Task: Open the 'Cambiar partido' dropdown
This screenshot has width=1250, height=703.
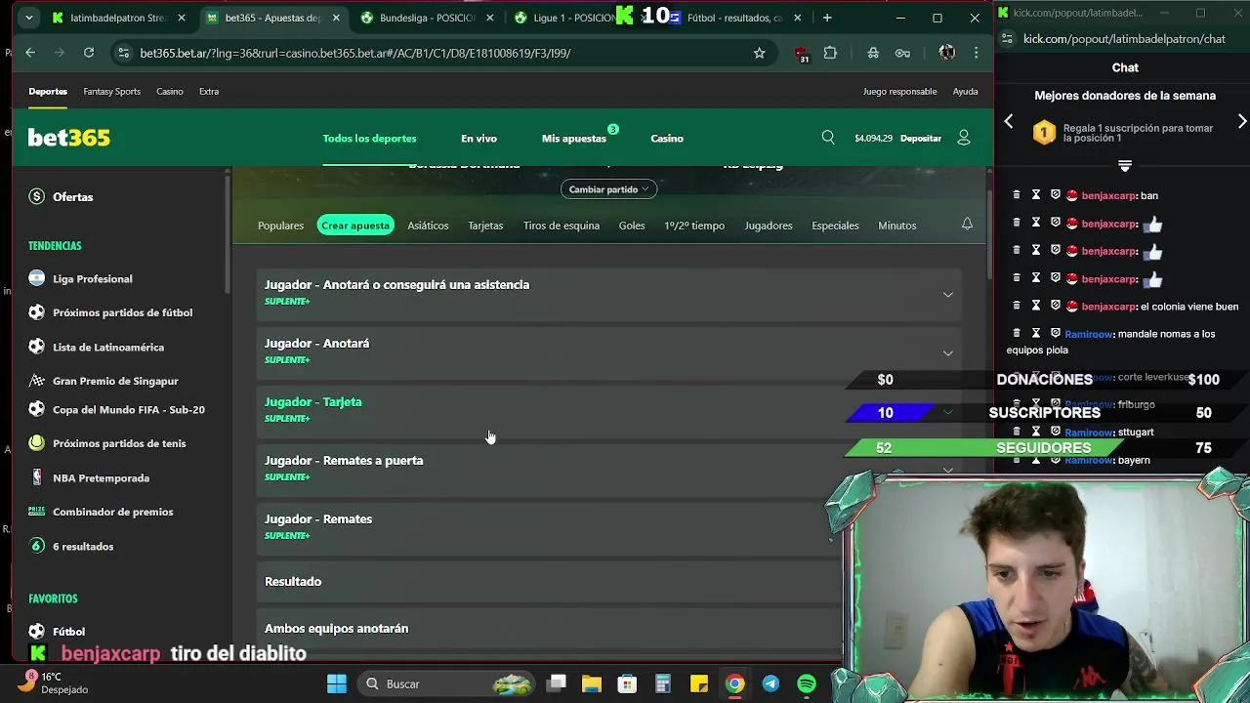Action: point(608,189)
